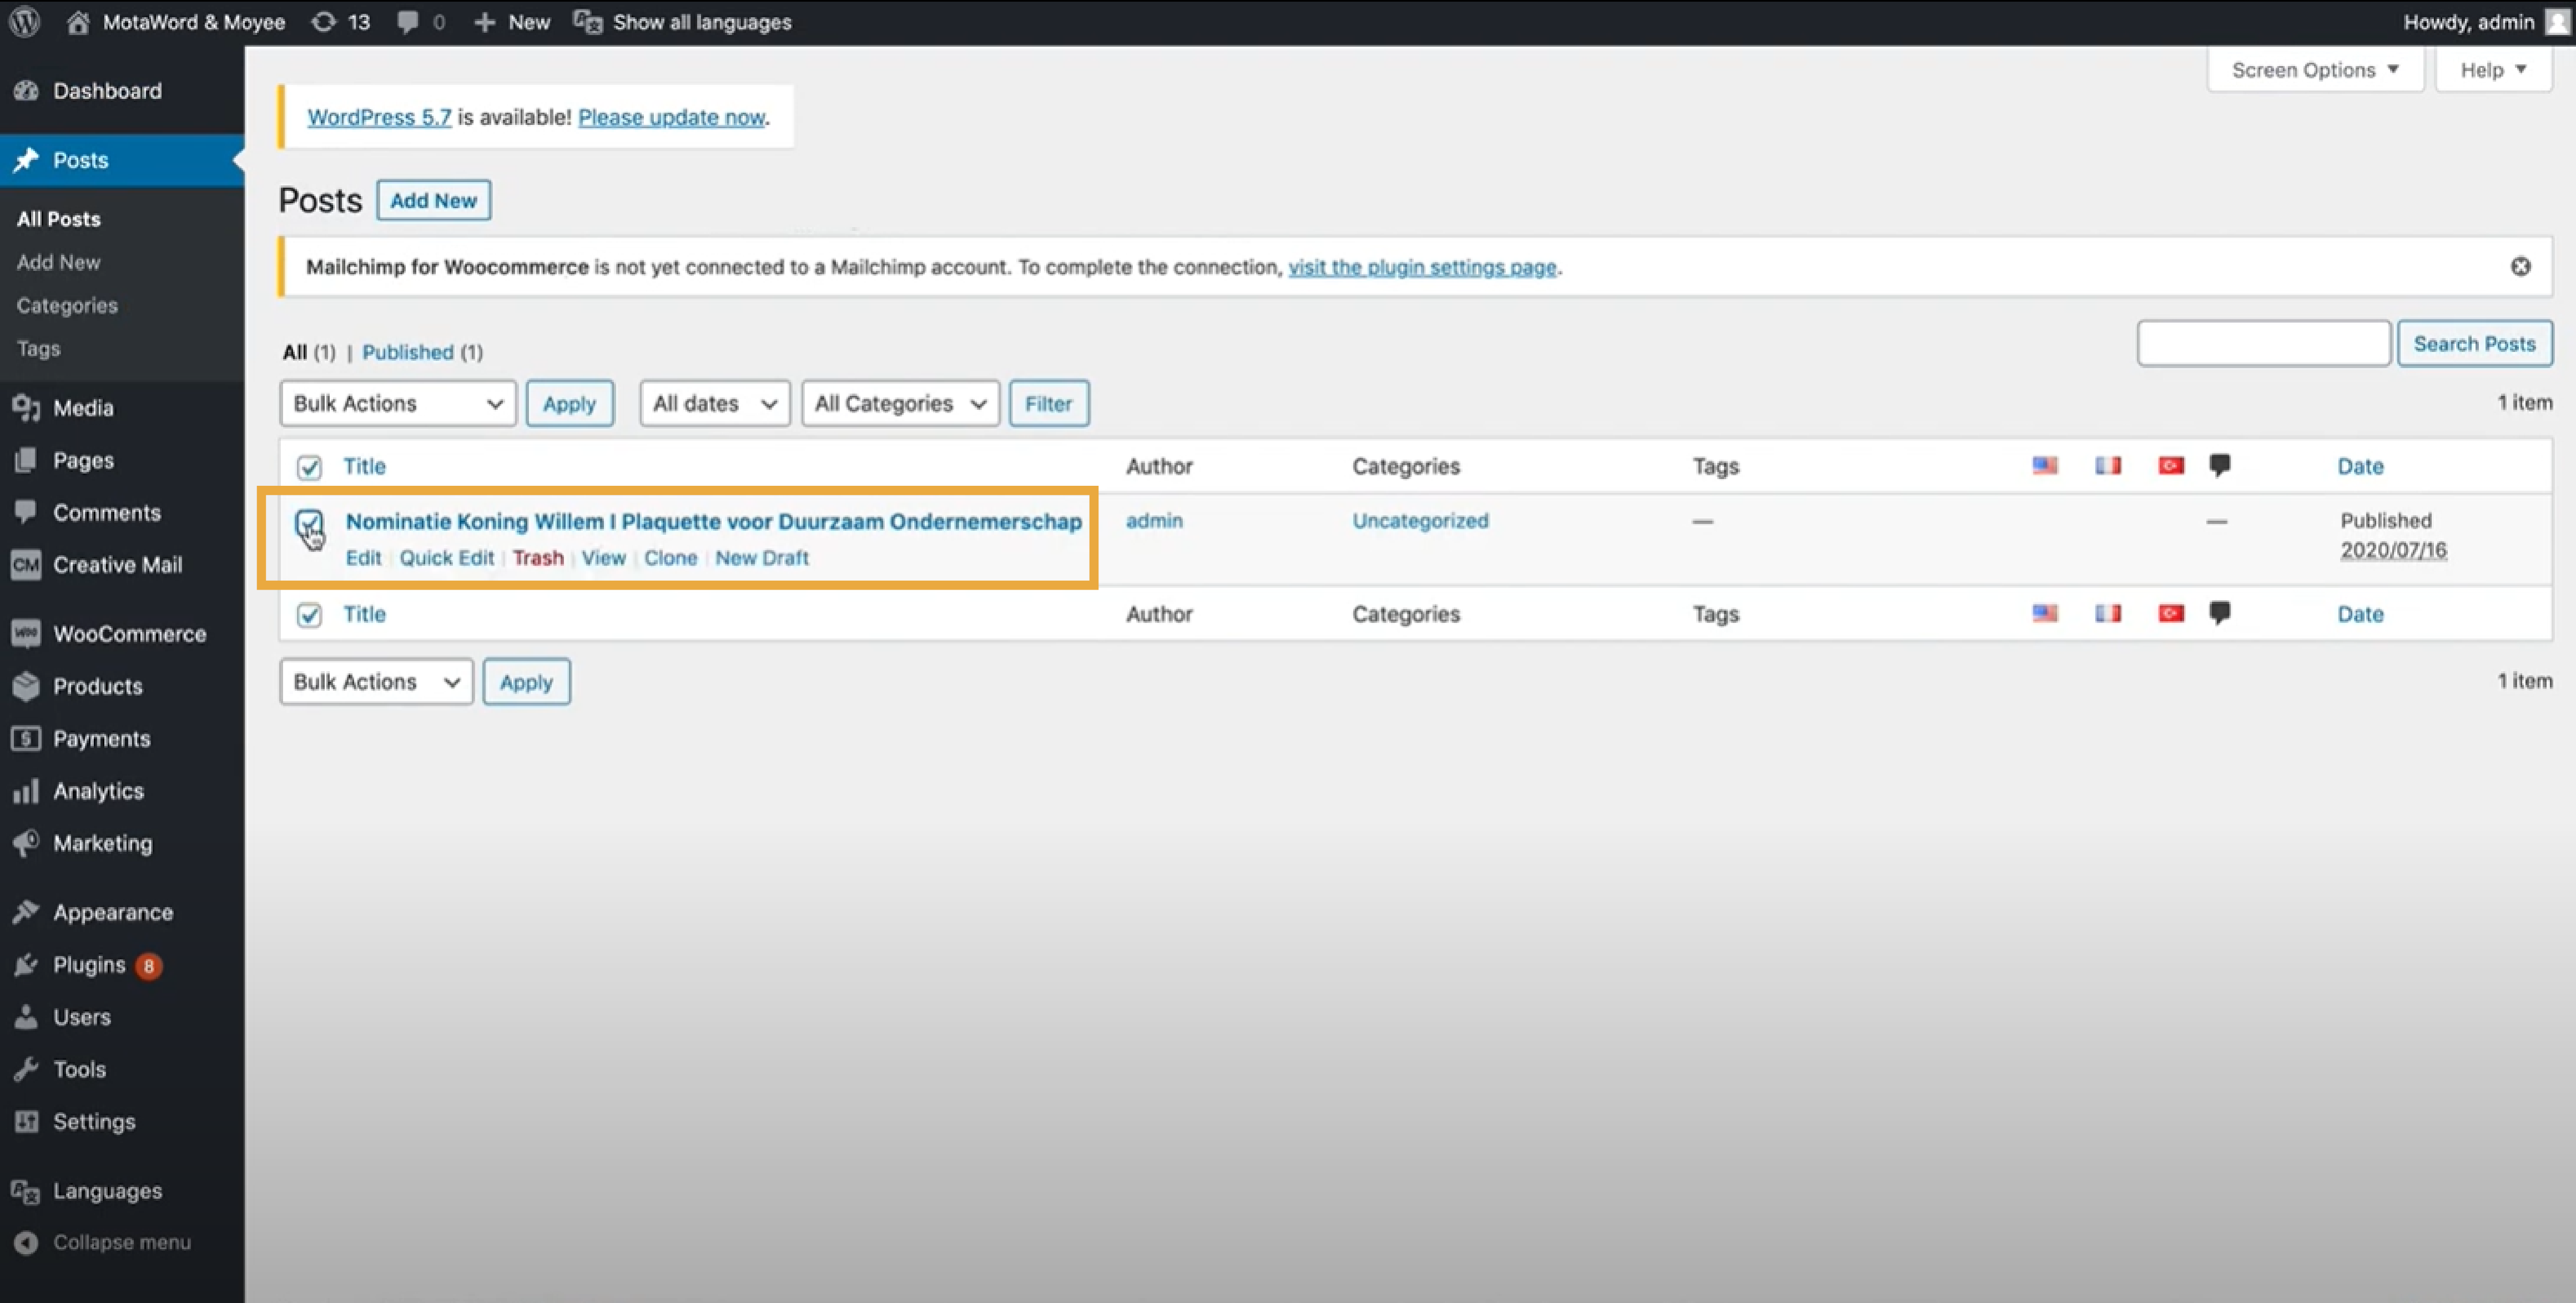Click the comment bubble column header icon

(2219, 465)
